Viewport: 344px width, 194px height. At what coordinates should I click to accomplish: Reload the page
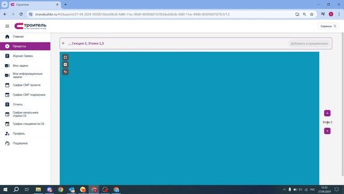pyautogui.click(x=21, y=15)
